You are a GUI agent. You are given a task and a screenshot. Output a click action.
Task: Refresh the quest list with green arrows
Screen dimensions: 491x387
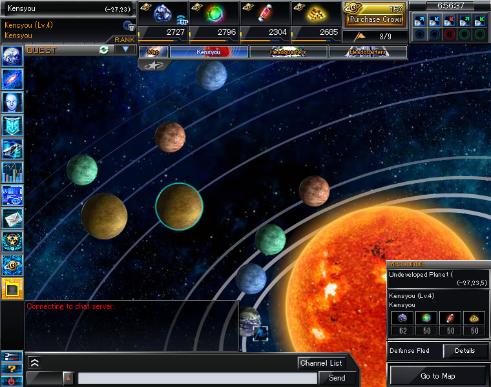(x=103, y=50)
